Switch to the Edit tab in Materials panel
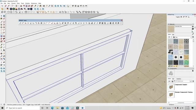196x110 pixels. [x=173, y=35]
